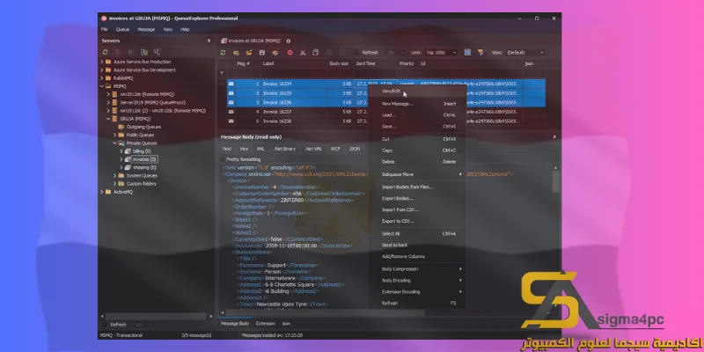Viewport: 704px width, 352px height.
Task: Click the shipping queue icon in the tree
Action: pyautogui.click(x=128, y=167)
